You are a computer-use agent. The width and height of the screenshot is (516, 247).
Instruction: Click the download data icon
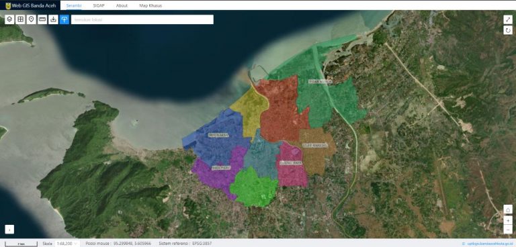(x=53, y=19)
